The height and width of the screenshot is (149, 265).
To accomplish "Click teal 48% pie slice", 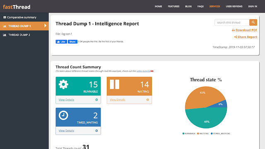I will click(207, 118).
